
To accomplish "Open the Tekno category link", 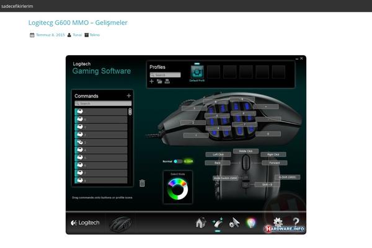I will 95,35.
